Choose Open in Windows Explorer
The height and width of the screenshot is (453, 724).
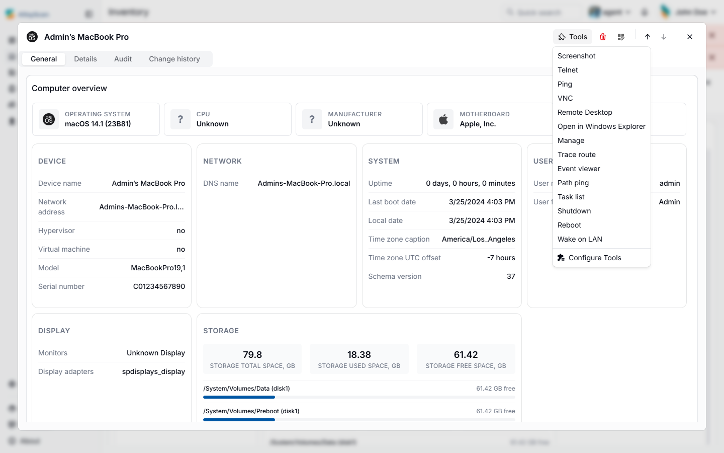[x=601, y=126]
